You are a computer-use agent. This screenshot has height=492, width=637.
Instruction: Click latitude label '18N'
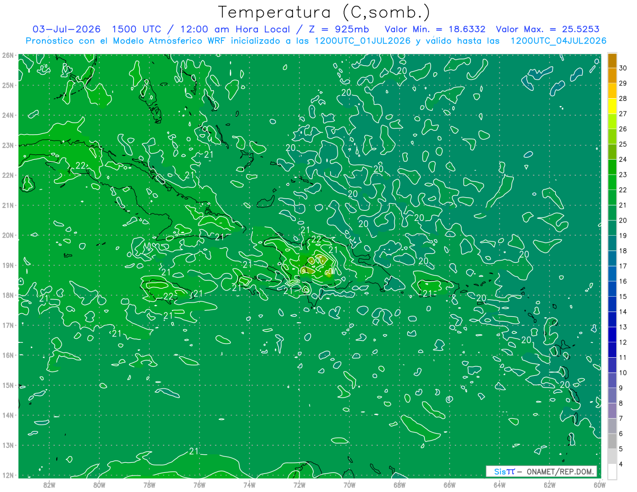(8, 295)
